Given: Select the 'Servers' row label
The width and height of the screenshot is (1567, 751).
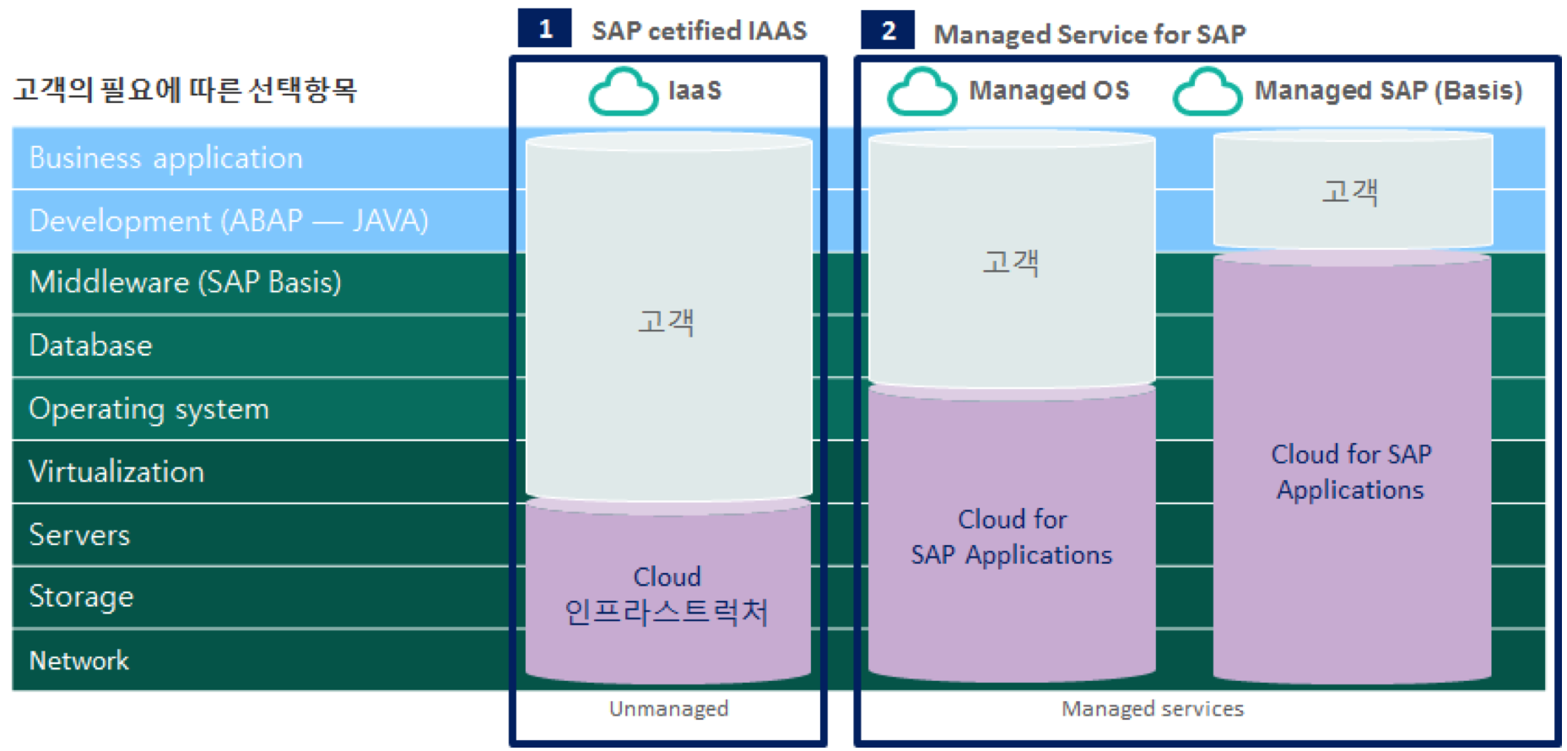Looking at the screenshot, I should coord(79,535).
